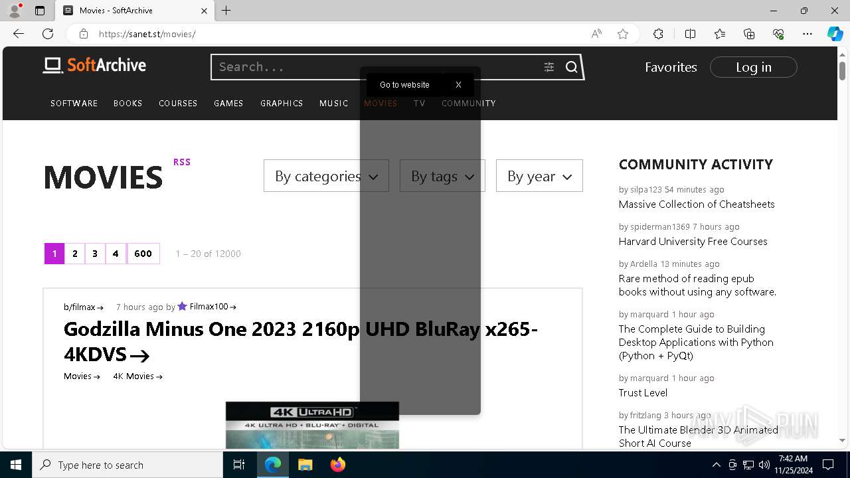Image resolution: width=850 pixels, height=478 pixels.
Task: Select current page 1 button
Action: (x=54, y=254)
